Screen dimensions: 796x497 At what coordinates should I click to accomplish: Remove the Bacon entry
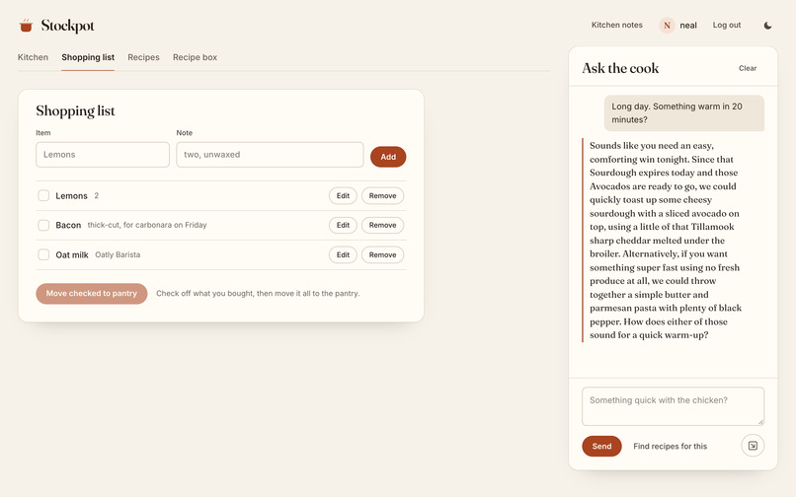(382, 225)
